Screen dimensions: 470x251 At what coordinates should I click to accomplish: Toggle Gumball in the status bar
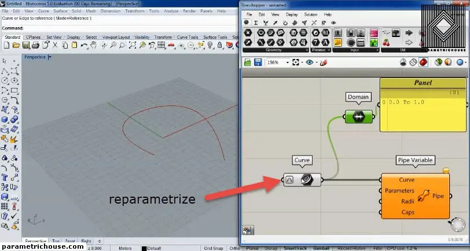click(321, 248)
